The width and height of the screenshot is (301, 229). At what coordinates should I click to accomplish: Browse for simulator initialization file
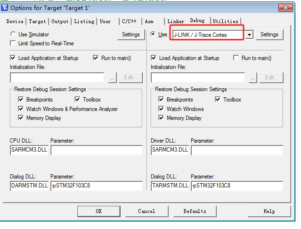click(113, 78)
